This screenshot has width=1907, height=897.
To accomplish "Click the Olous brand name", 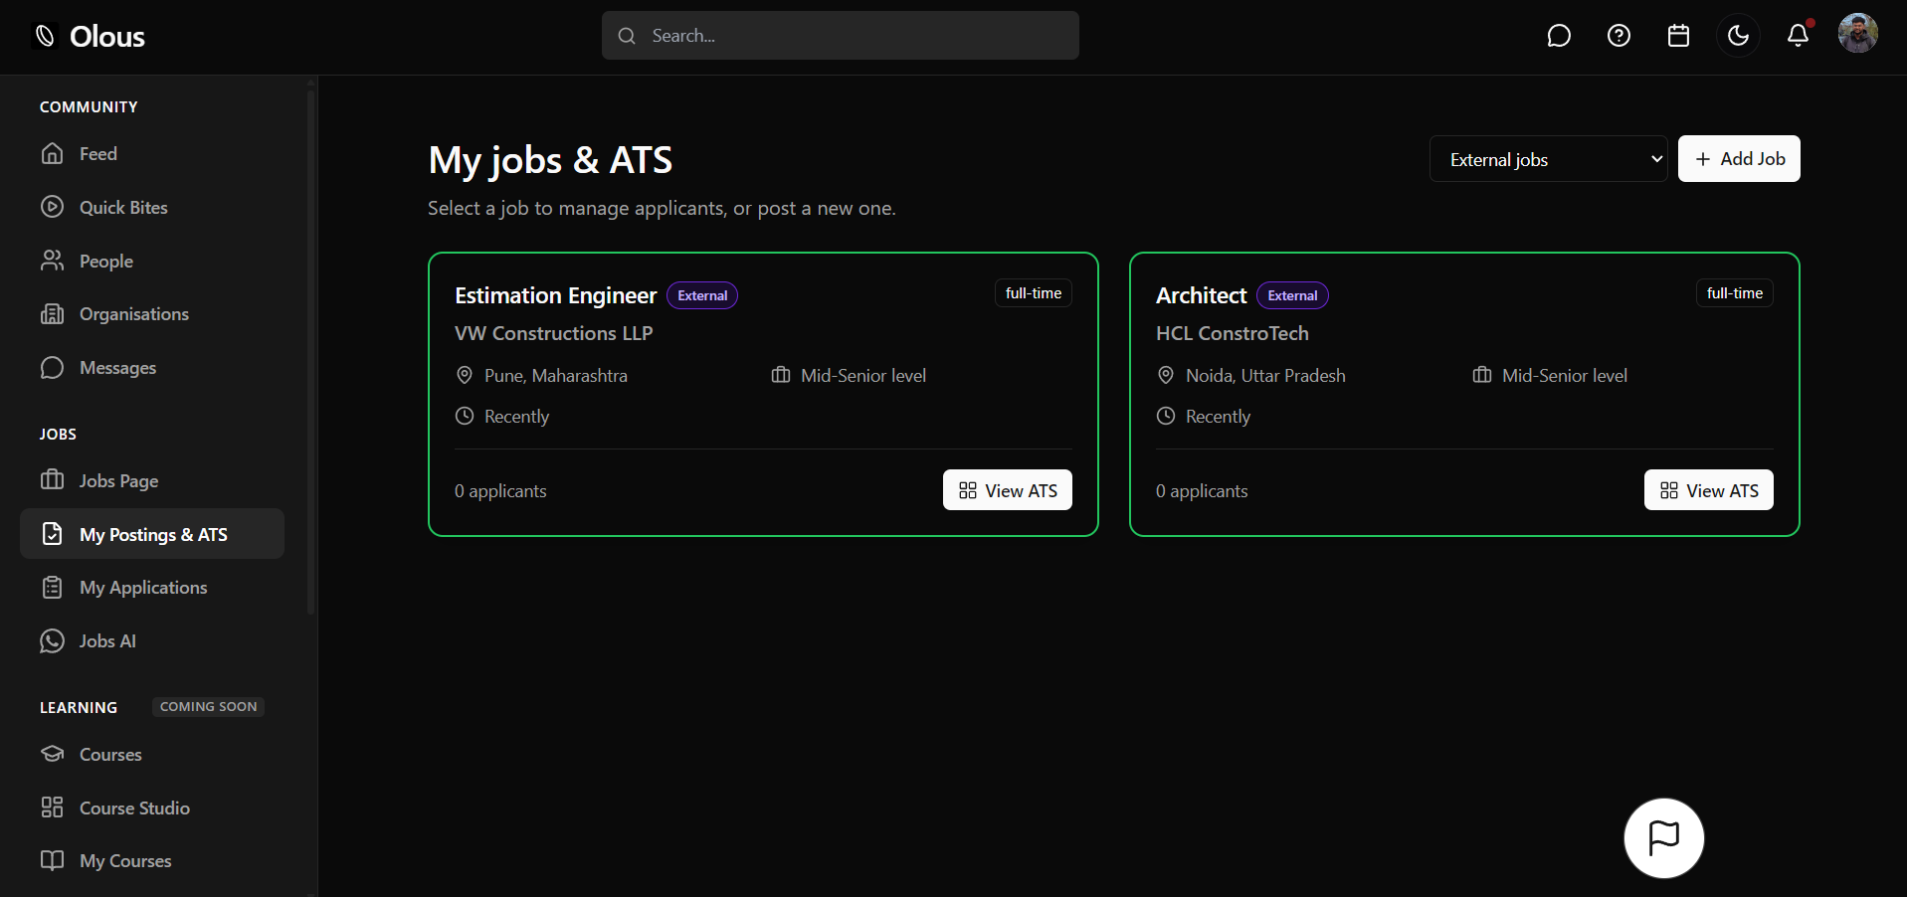I will 107,37.
